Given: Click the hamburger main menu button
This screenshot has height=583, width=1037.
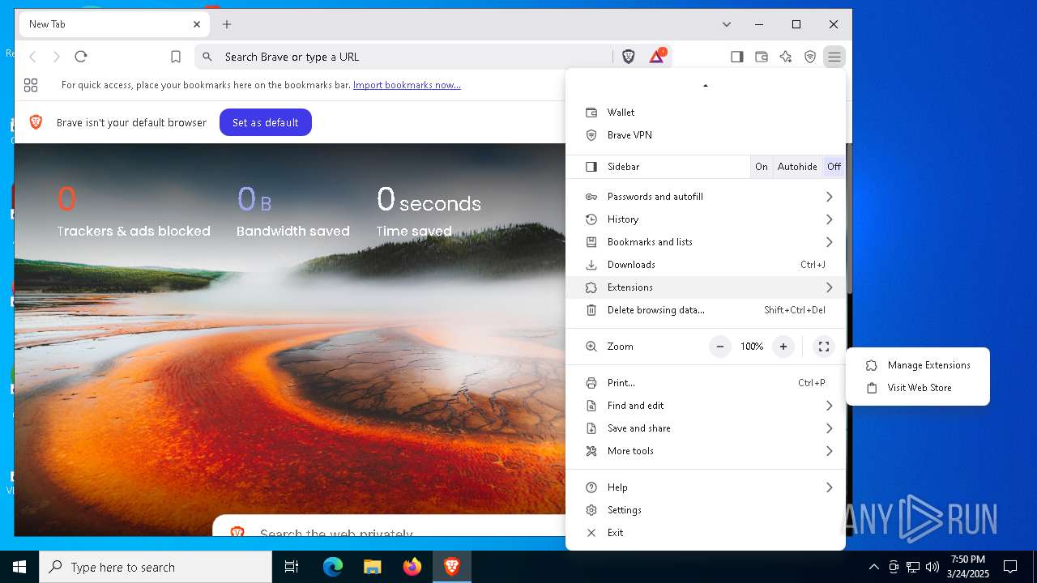Looking at the screenshot, I should pos(834,57).
